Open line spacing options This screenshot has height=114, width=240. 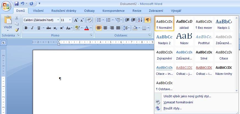click(x=126, y=28)
